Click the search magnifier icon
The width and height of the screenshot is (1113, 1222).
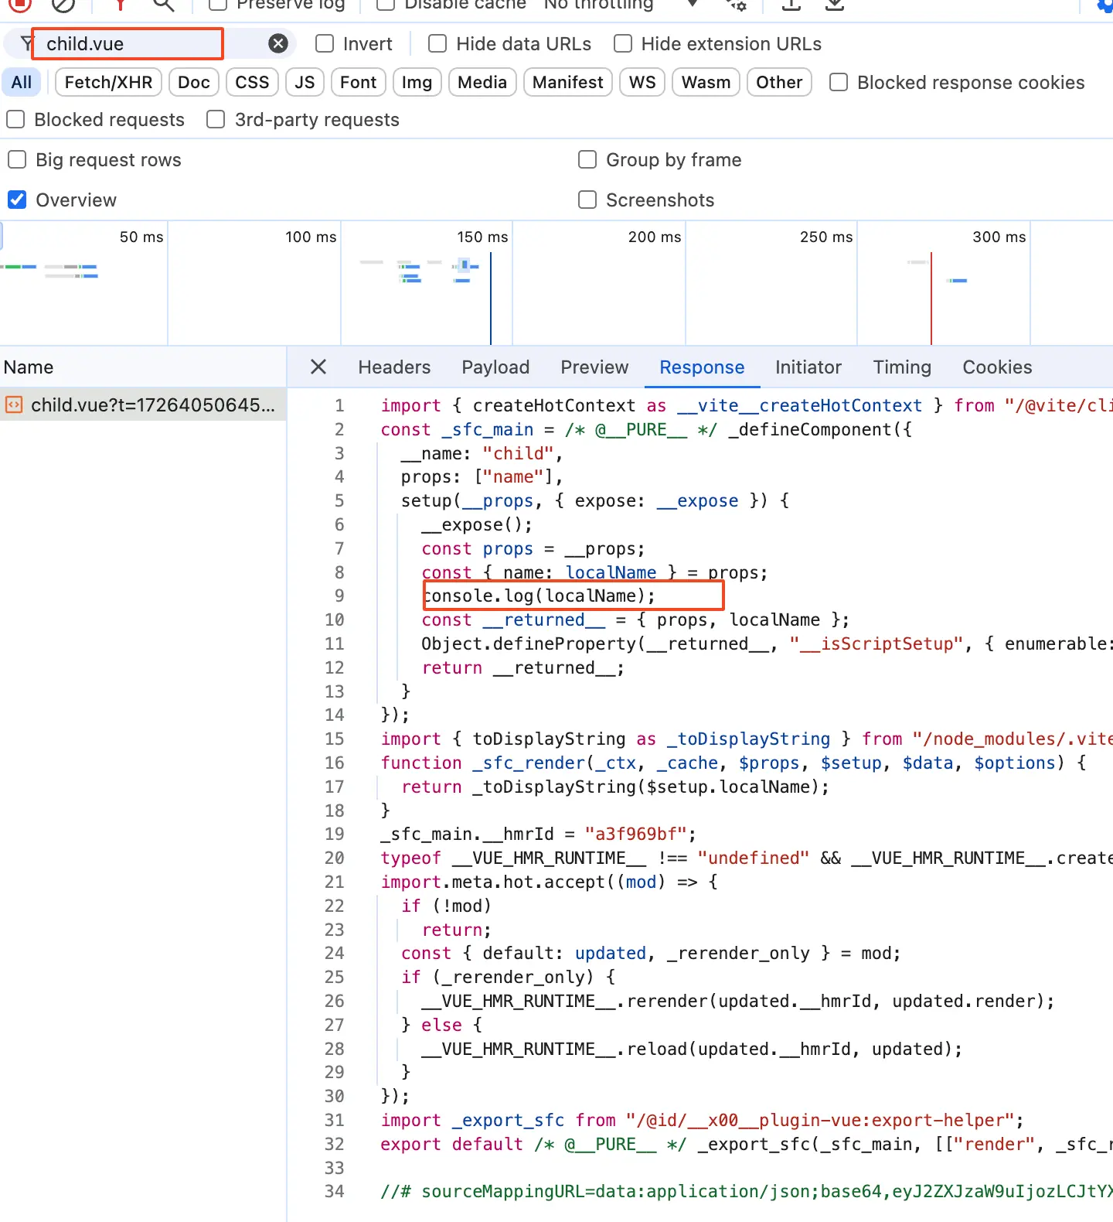tap(163, 5)
